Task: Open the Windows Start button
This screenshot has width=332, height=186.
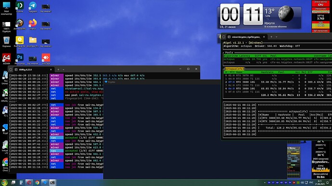Action: 4,183
